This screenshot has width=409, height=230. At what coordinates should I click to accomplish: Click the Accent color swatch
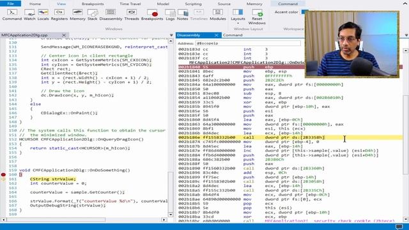304,12
